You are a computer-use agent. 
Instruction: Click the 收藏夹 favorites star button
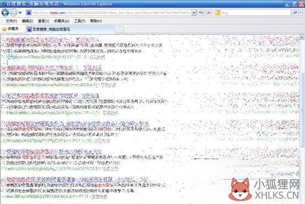pyautogui.click(x=10, y=29)
